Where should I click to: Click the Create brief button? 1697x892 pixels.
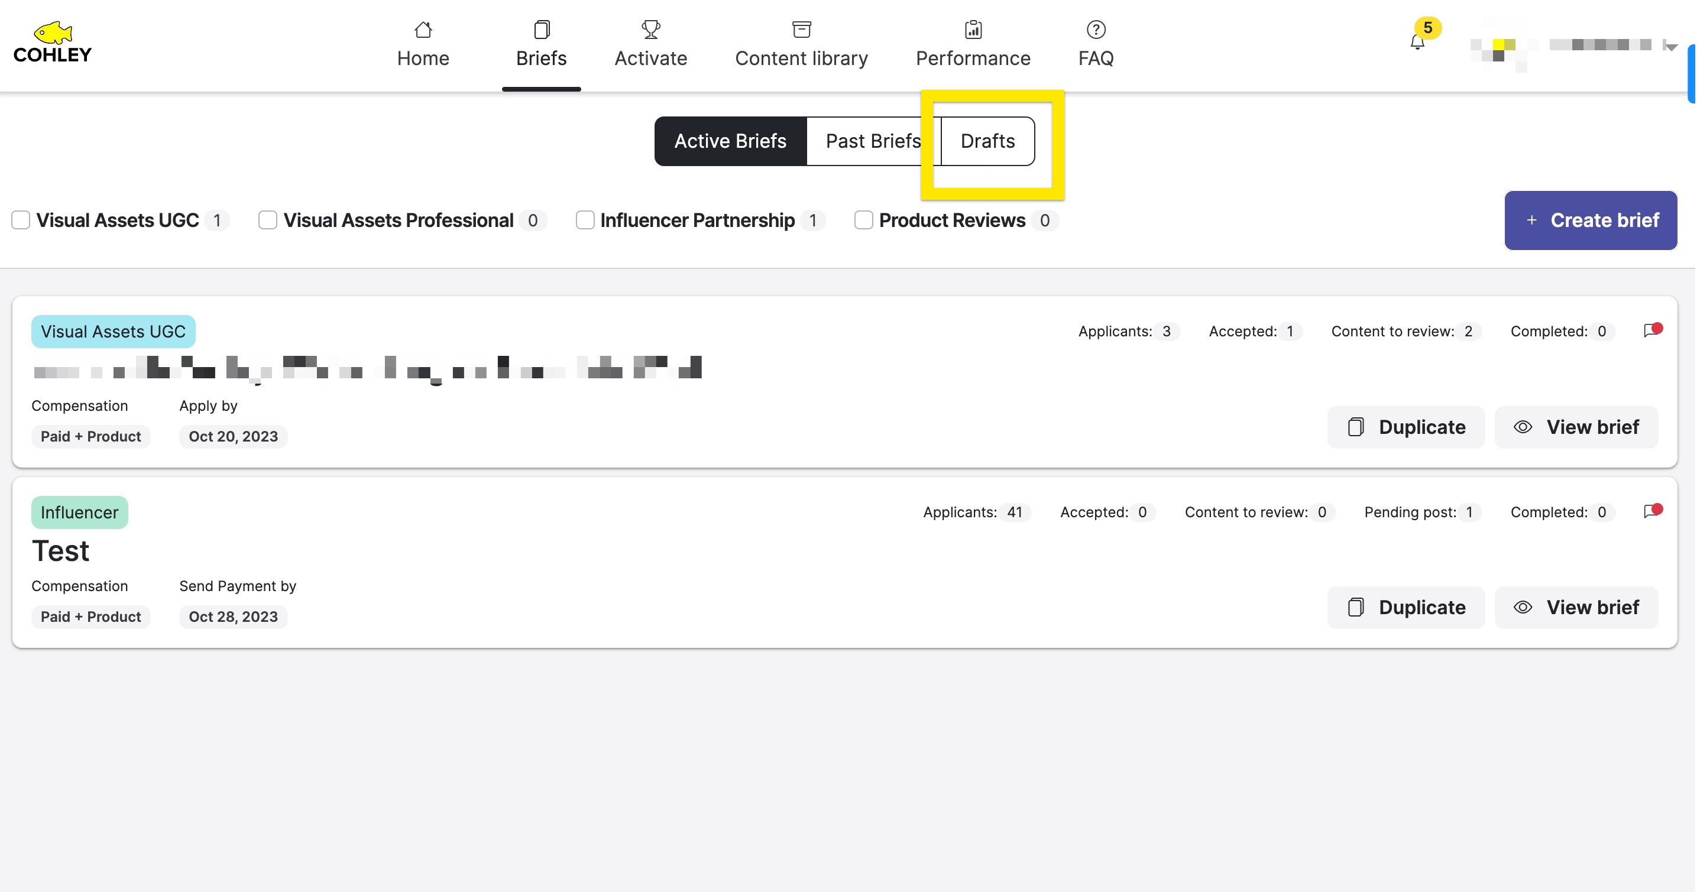[1591, 220]
